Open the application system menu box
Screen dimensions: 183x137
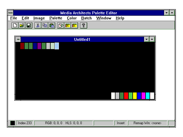pos(10,13)
